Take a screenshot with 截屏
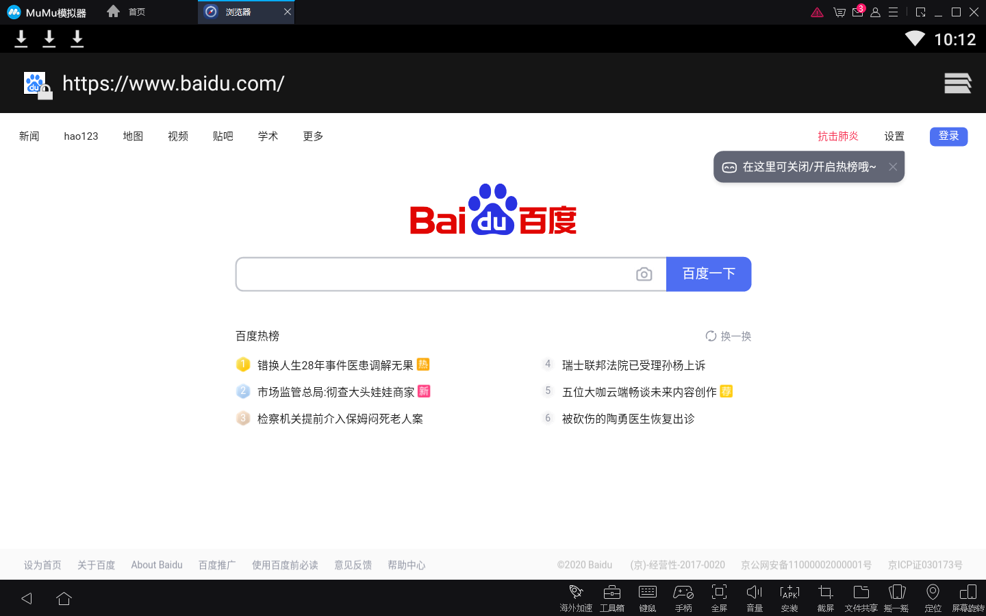 [826, 597]
